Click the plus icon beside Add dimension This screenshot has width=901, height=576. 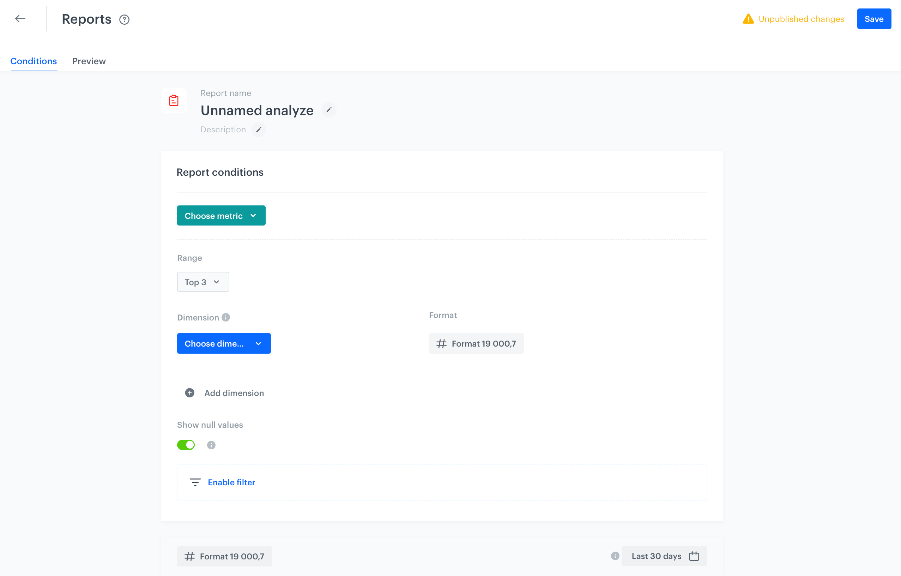pos(190,392)
